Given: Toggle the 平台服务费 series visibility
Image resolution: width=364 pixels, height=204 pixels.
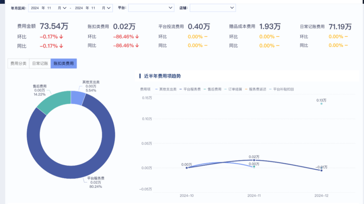Looking at the screenshot, I should [187, 89].
